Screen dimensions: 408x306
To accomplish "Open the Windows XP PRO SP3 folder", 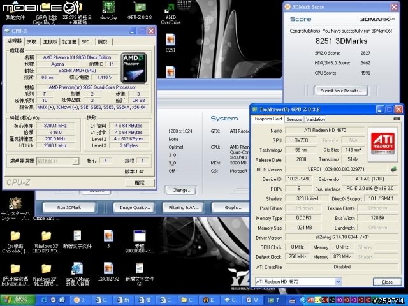I will pos(47,242).
